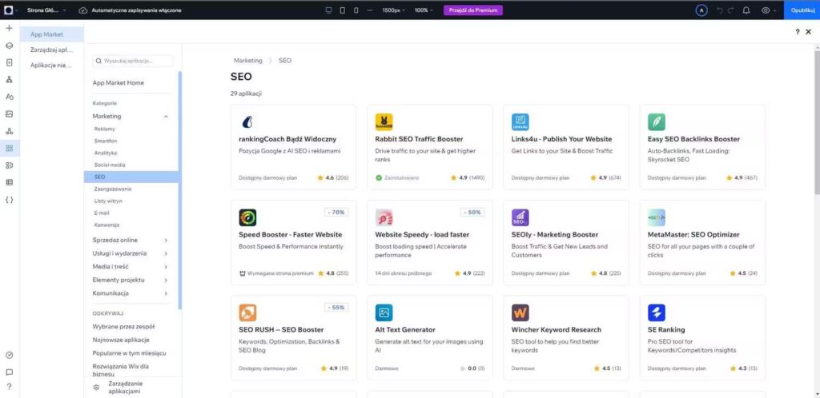Click the Marketing breadcrumb link

pyautogui.click(x=248, y=61)
